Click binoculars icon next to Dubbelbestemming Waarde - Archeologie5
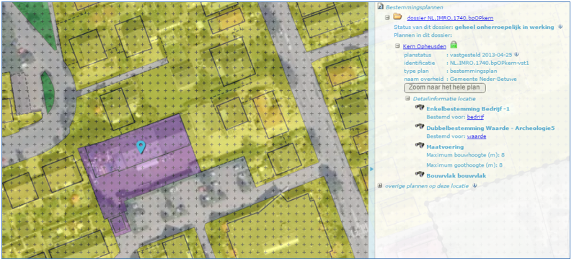Image resolution: width=574 pixels, height=262 pixels. [x=420, y=126]
